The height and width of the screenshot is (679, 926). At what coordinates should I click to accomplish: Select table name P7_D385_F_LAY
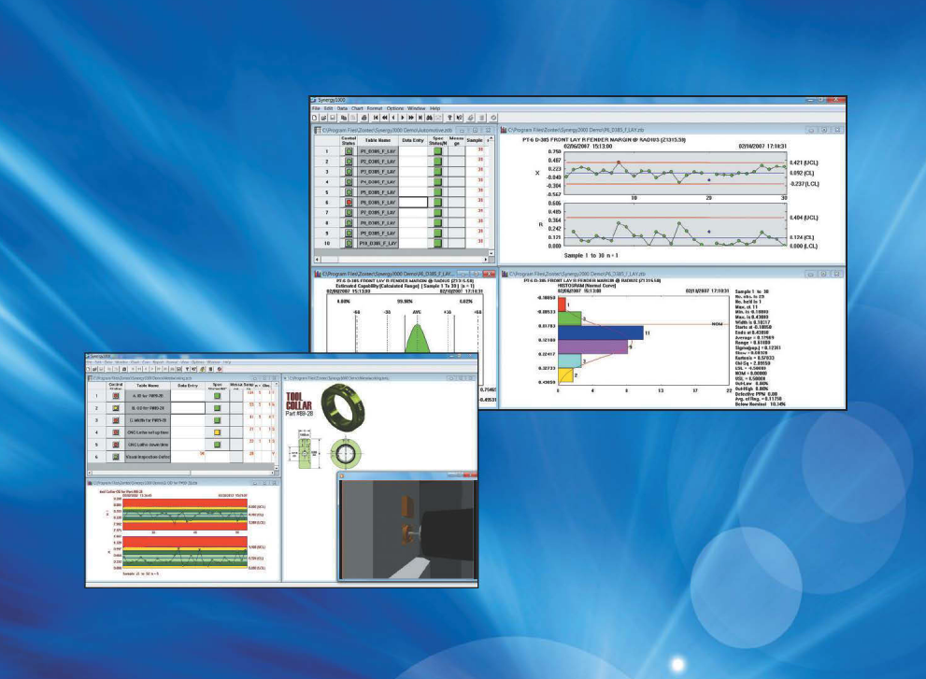(x=378, y=213)
